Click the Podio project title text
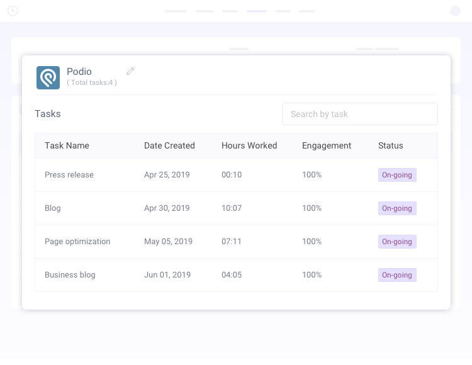 79,72
